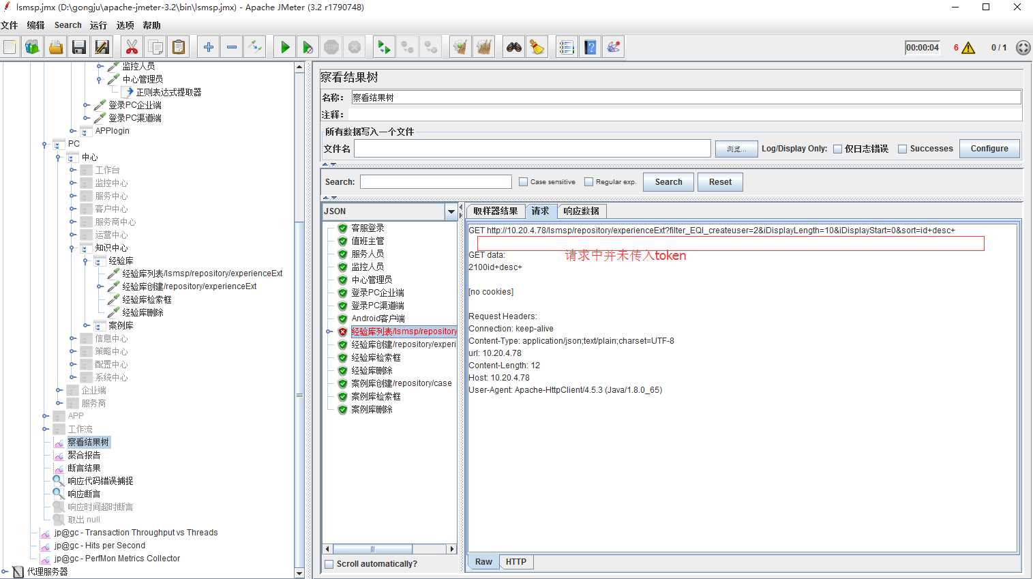Click the Copy toolbar icon

pyautogui.click(x=155, y=47)
